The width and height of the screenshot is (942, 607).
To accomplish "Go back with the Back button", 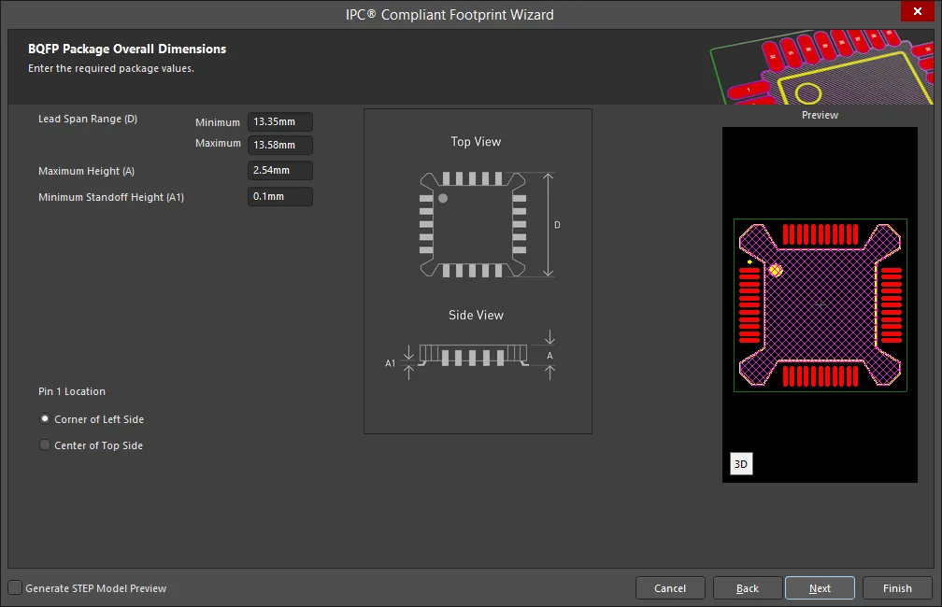I will 748,587.
